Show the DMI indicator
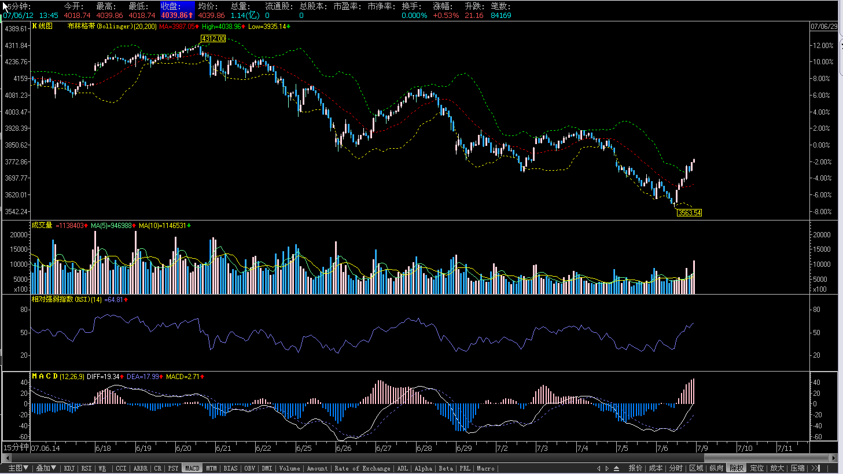This screenshot has height=474, width=843. tap(267, 468)
